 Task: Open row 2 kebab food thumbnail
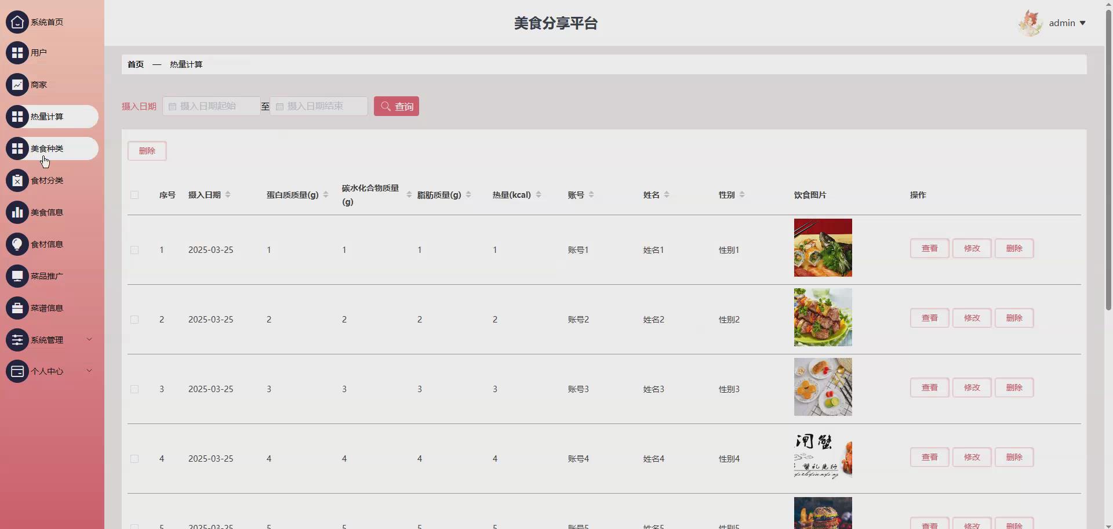coord(823,317)
